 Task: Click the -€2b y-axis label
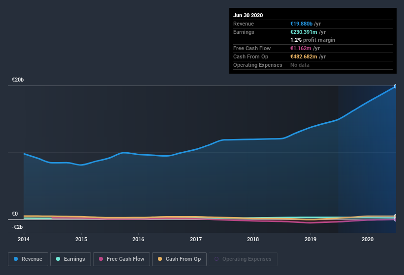tap(17, 227)
